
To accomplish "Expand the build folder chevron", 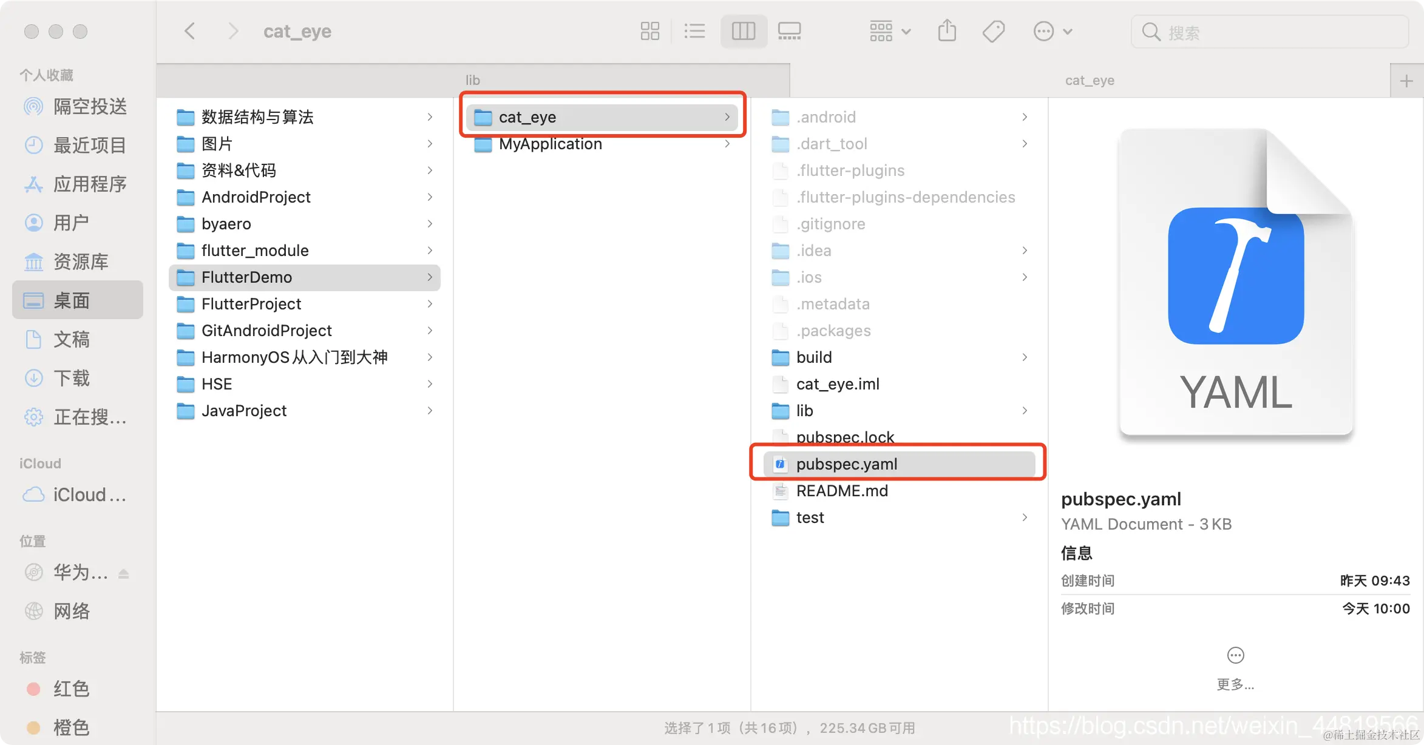I will tap(1025, 357).
